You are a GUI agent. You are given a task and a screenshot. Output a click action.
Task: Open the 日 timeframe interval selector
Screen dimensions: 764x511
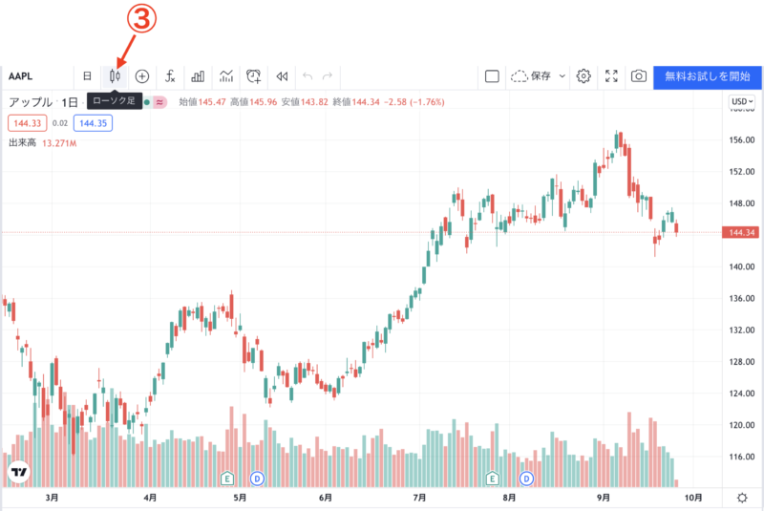87,76
